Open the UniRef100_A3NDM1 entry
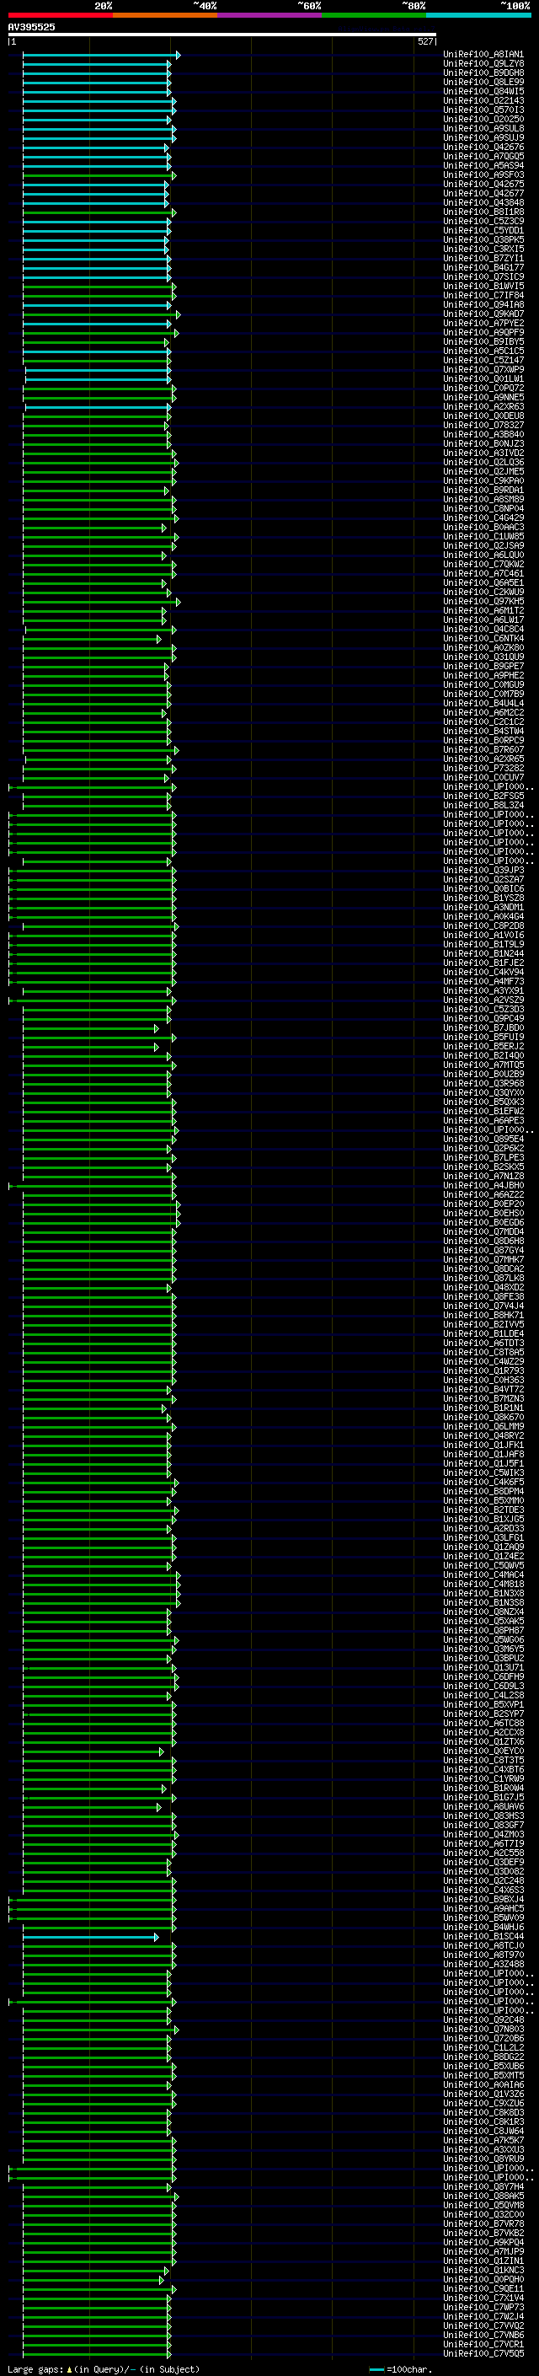 (483, 908)
